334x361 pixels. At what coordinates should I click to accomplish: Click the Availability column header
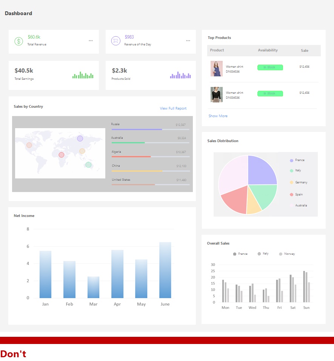tap(268, 50)
